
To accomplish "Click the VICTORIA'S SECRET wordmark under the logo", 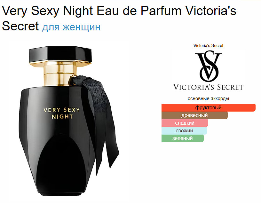I will 209,87.
